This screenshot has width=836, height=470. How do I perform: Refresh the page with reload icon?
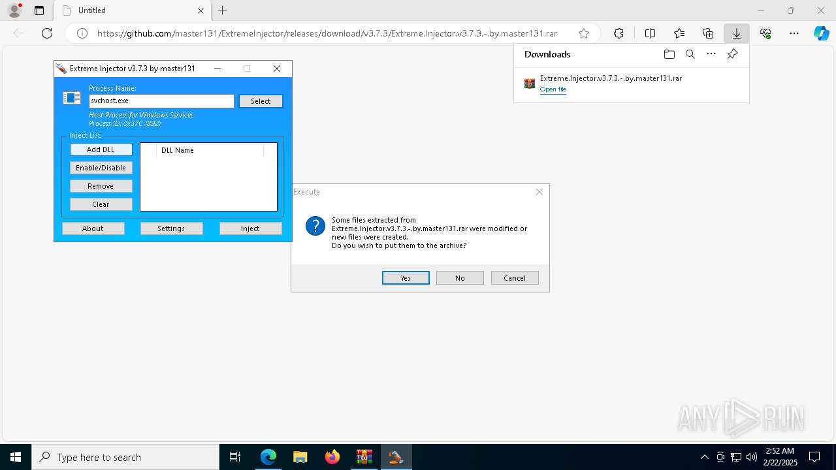pos(47,33)
